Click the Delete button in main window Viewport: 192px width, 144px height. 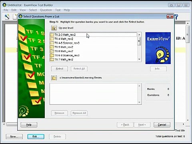click(x=57, y=137)
